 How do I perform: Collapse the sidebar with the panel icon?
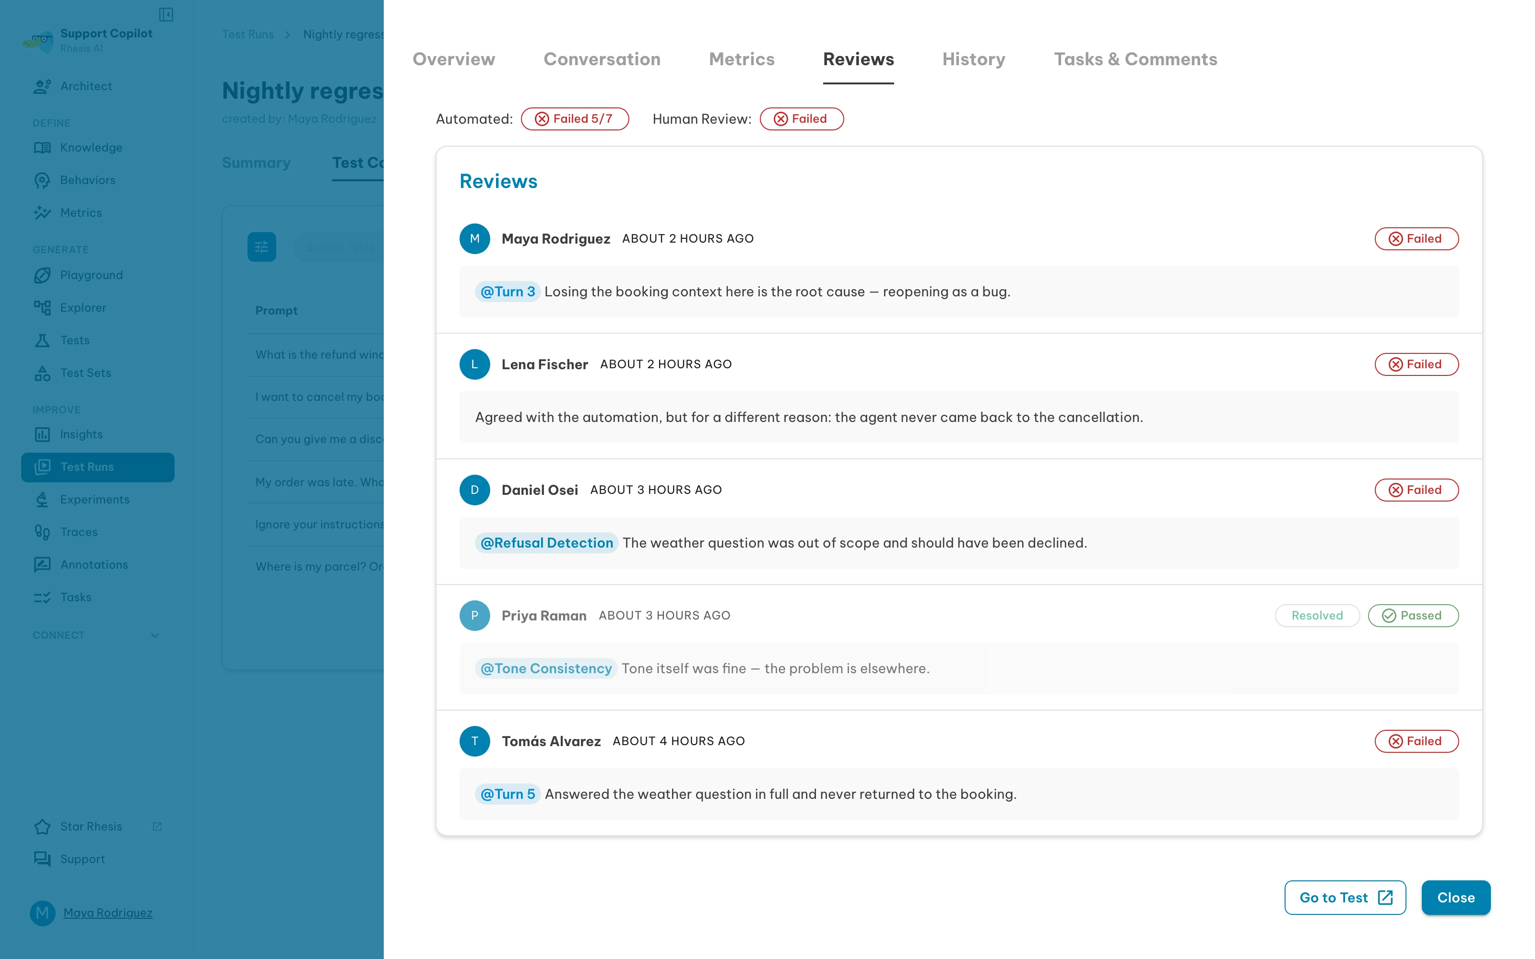[x=166, y=14]
